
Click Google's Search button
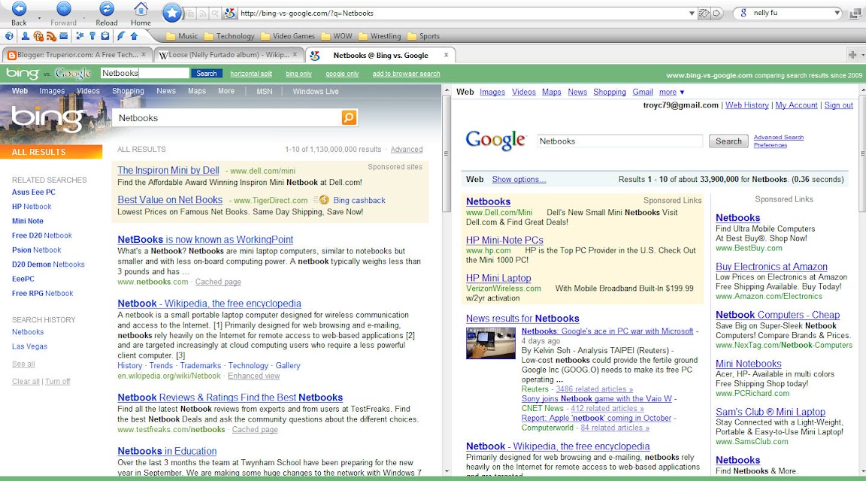[x=729, y=141]
